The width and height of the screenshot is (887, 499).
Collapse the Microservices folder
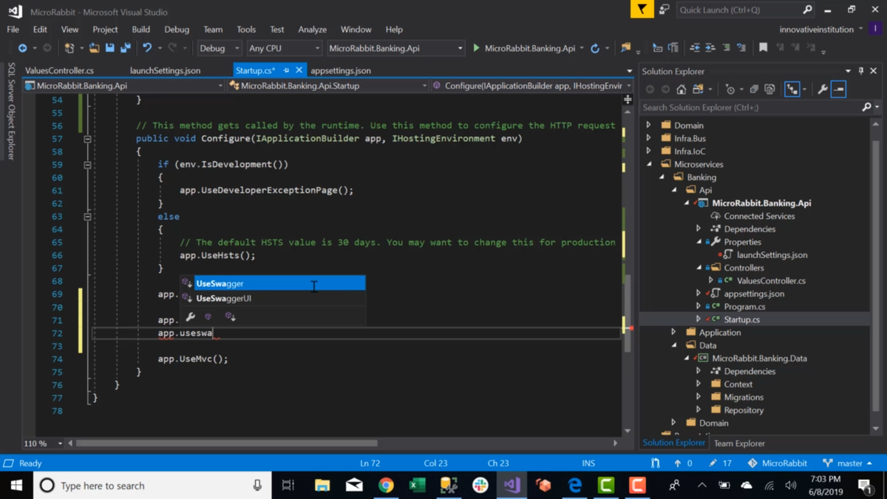pyautogui.click(x=649, y=164)
